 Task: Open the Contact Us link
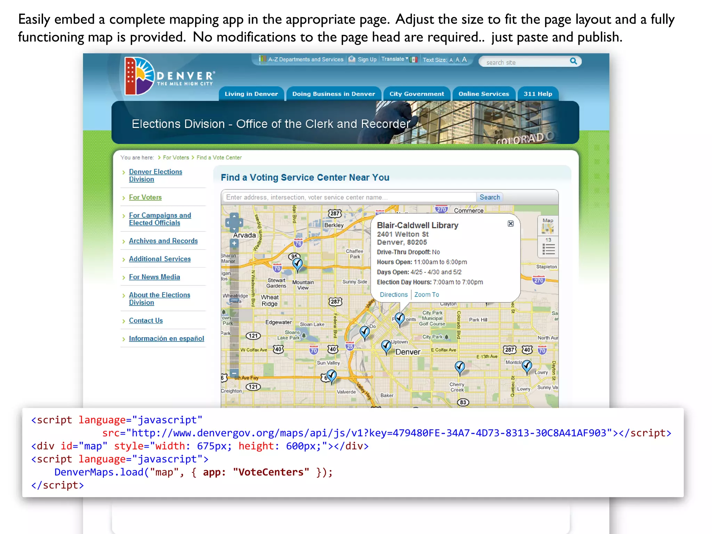(x=146, y=321)
